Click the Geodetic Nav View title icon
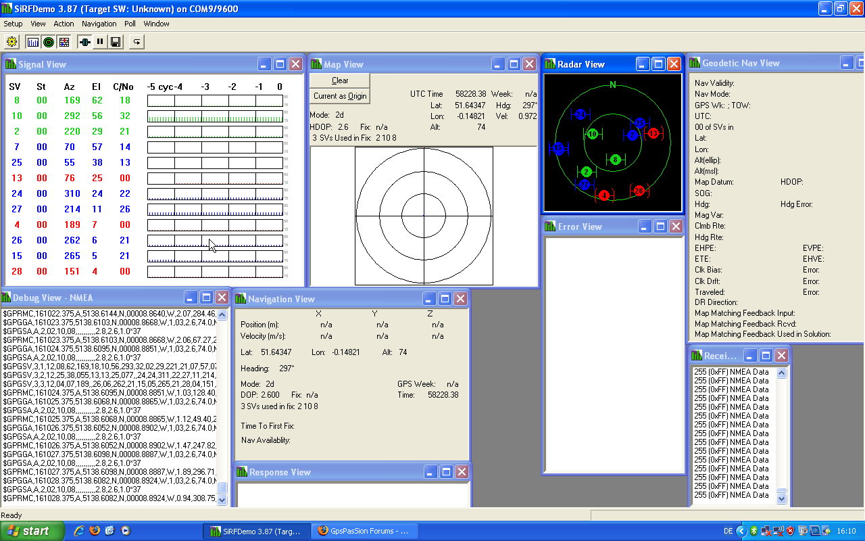The image size is (865, 541). pyautogui.click(x=694, y=63)
